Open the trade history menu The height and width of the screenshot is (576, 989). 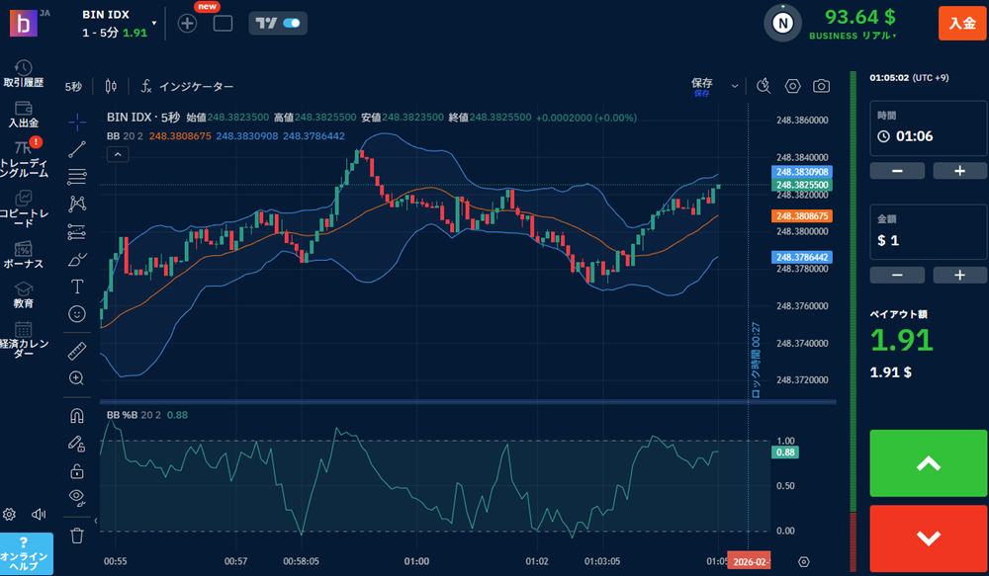(24, 74)
